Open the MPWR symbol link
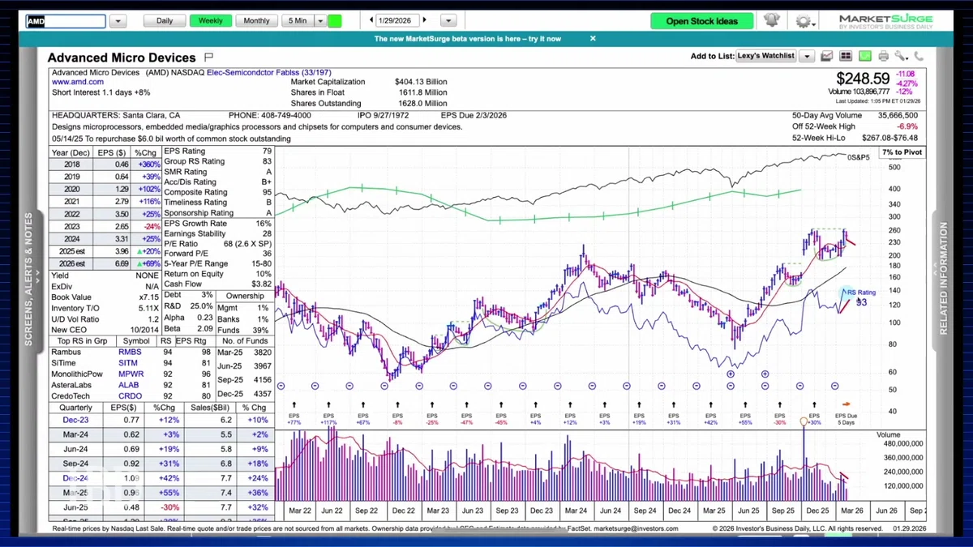Image resolution: width=973 pixels, height=547 pixels. point(131,374)
